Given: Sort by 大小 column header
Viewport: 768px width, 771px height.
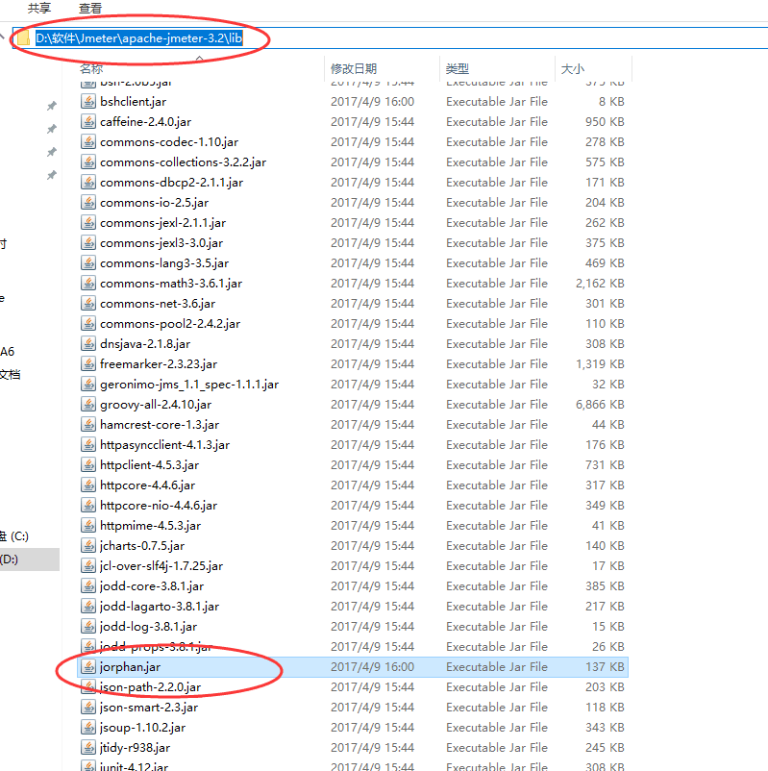Looking at the screenshot, I should tap(573, 69).
